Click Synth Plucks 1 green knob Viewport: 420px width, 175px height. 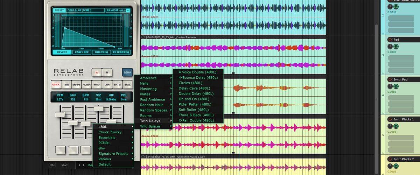pyautogui.click(x=396, y=126)
